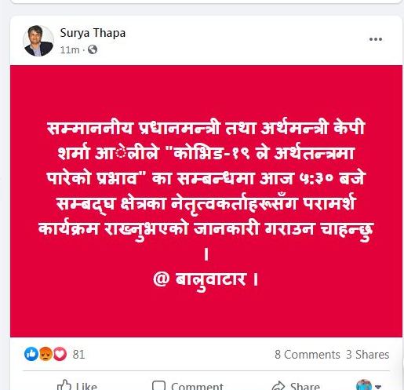
Task: Show the 8 Comments on the post
Action: point(308,355)
